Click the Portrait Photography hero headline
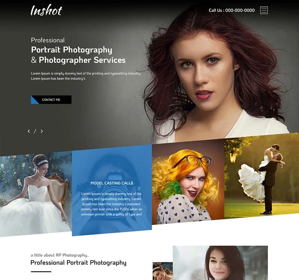This screenshot has height=280, width=299. tap(72, 50)
